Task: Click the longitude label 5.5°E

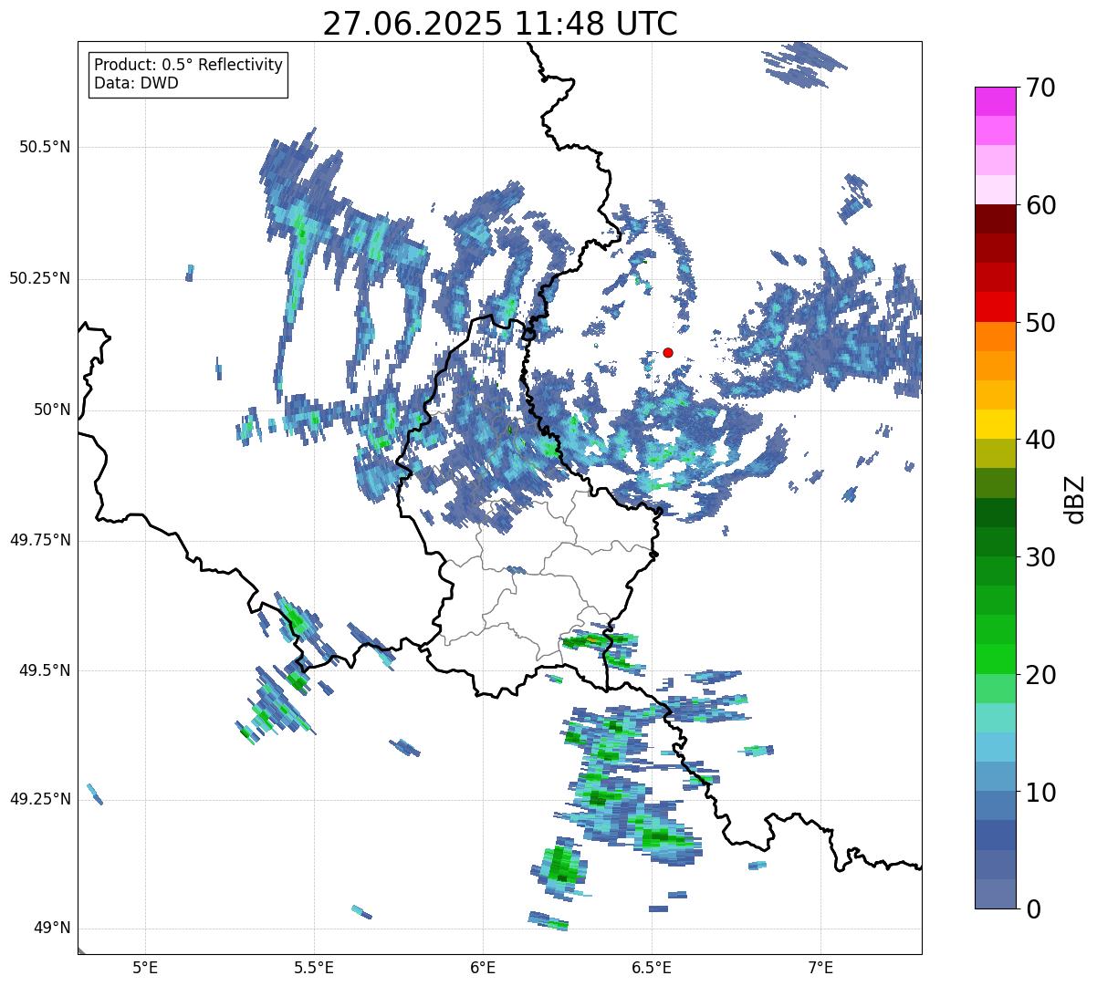Action: click(314, 967)
